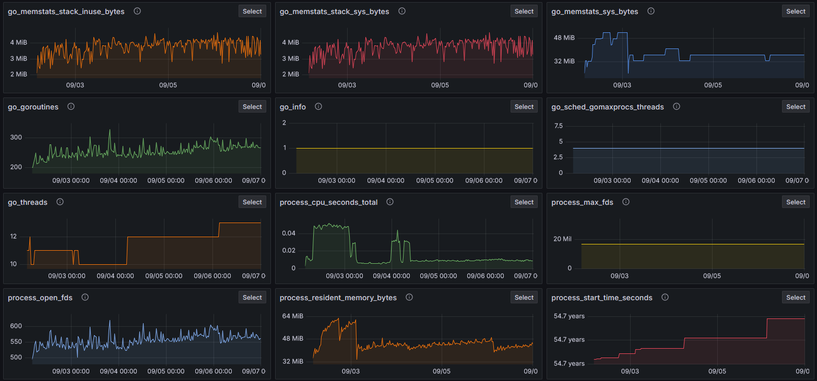817x381 pixels.
Task: Select the process_max_fds metric
Action: point(796,202)
